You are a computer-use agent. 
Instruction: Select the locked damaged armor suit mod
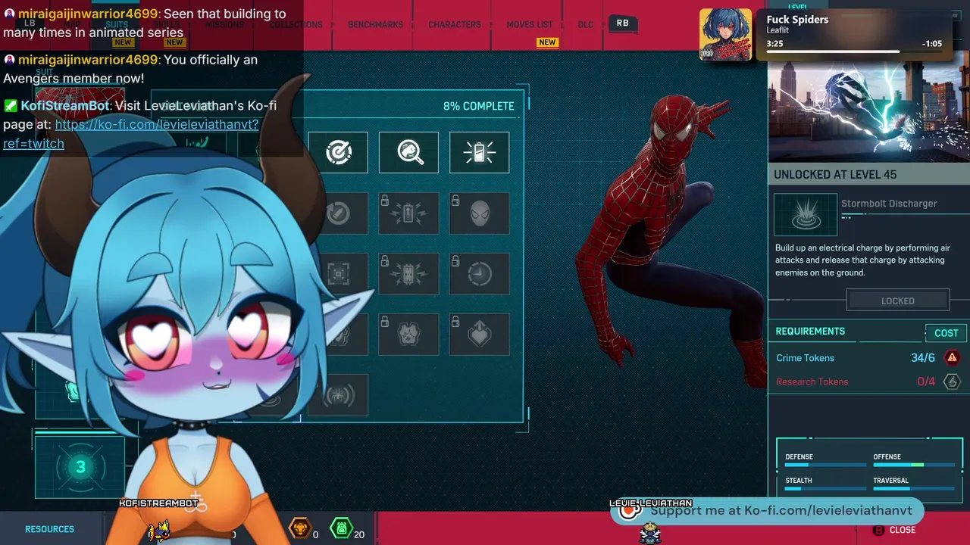click(x=408, y=334)
